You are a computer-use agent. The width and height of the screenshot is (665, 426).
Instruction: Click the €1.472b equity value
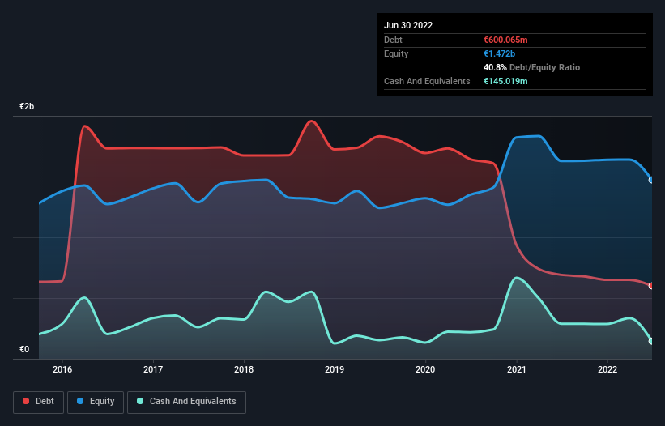click(499, 53)
